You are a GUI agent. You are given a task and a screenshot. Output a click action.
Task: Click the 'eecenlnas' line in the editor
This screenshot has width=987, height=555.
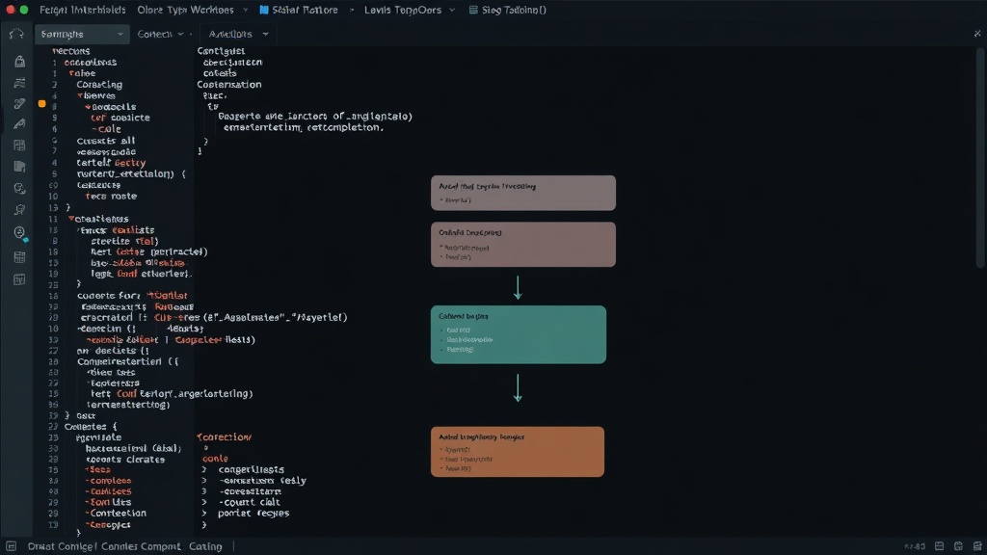90,63
